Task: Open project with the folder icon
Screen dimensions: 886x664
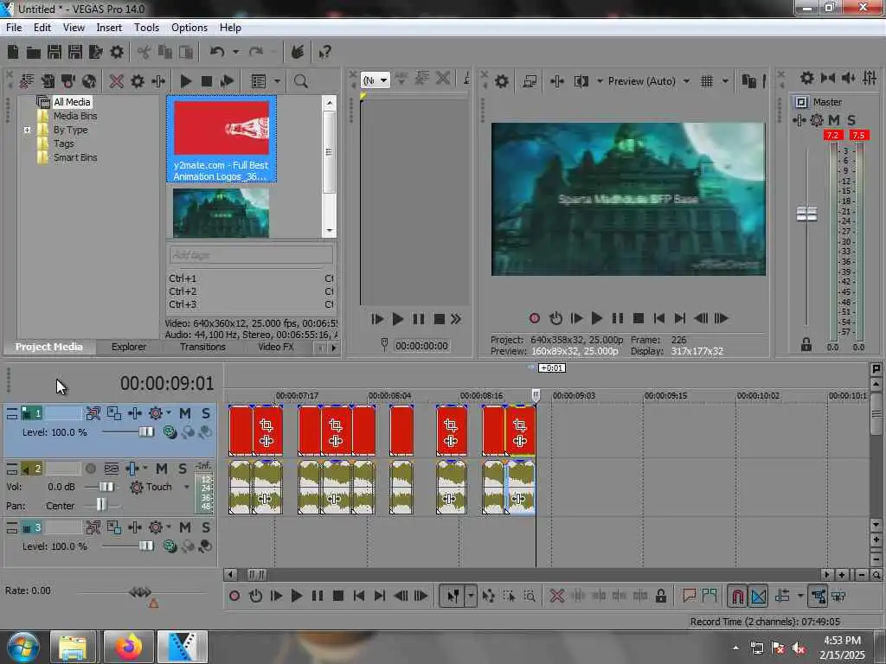Action: pos(34,53)
